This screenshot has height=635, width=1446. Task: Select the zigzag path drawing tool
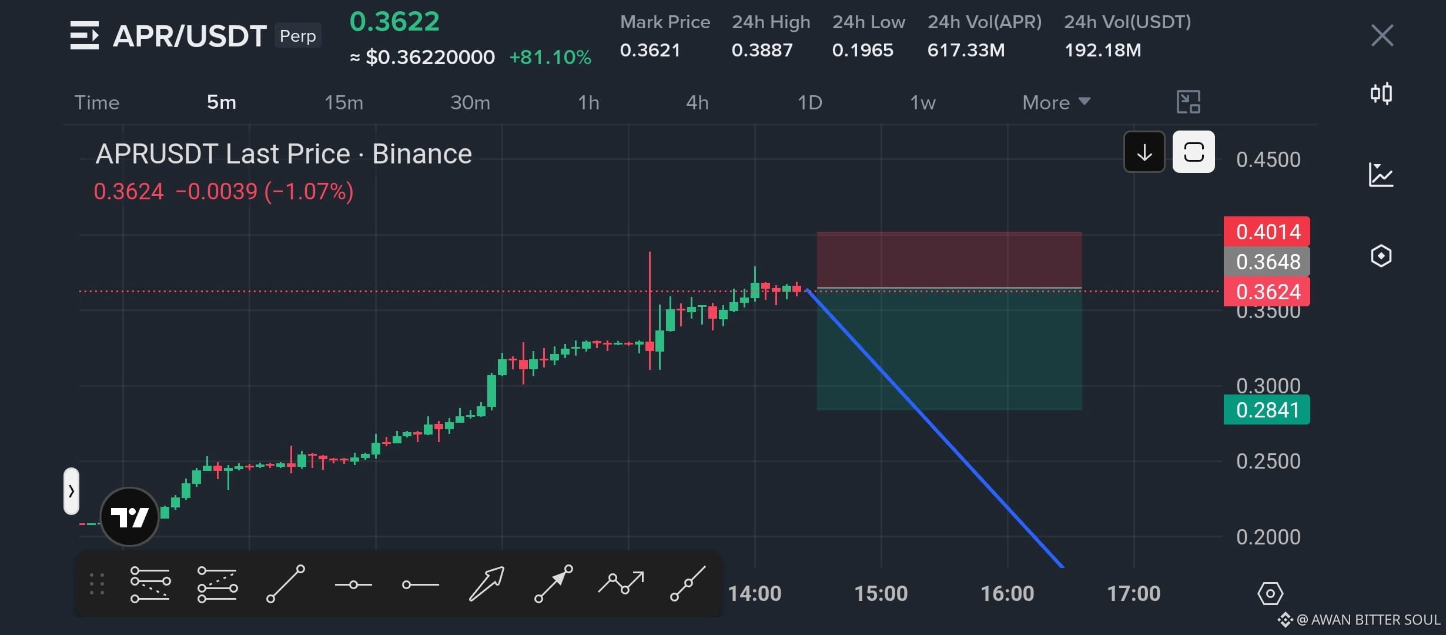[621, 583]
